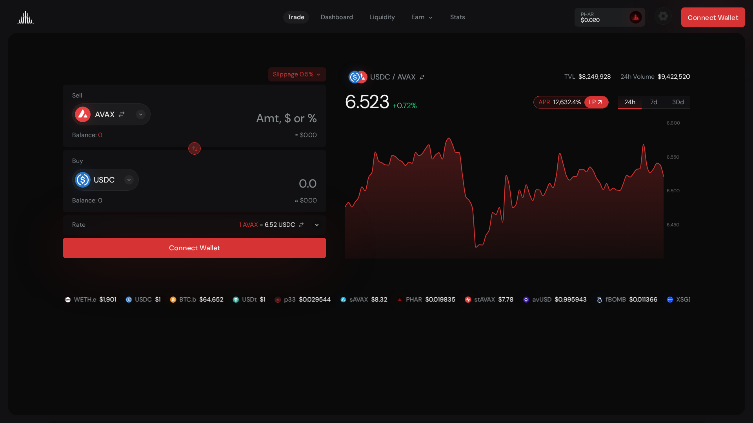Click the avUSD $0.995943 ticker price
Viewport: 753px width, 423px height.
coord(571,300)
